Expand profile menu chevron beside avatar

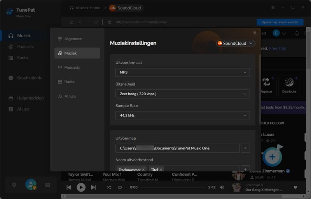(284, 33)
